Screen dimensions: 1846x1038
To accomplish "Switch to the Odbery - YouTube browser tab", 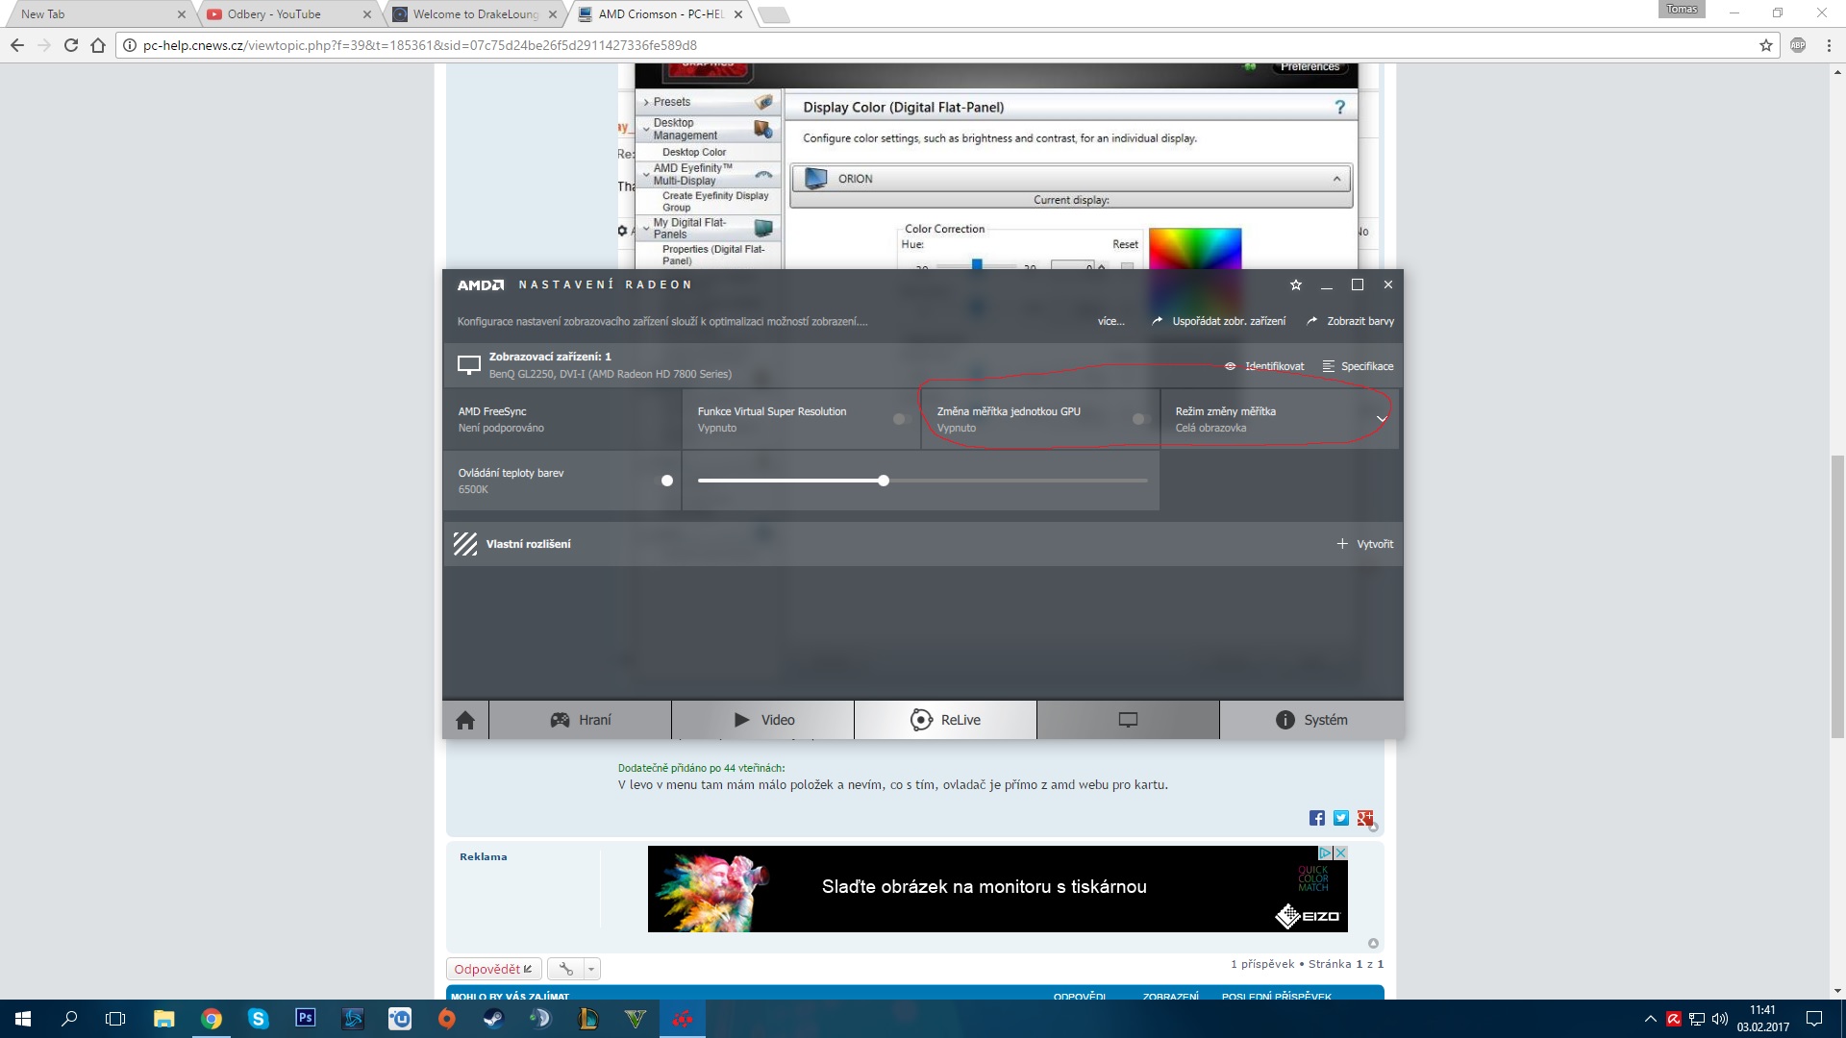I will pos(287,14).
